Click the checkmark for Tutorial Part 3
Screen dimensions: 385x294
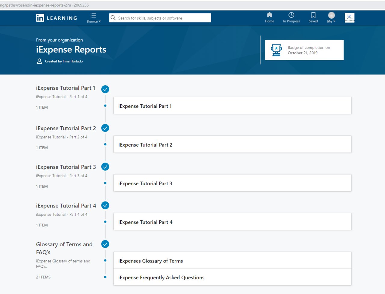(x=105, y=167)
